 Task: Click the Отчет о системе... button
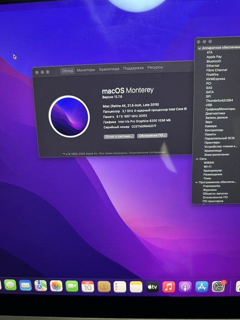pos(119,136)
